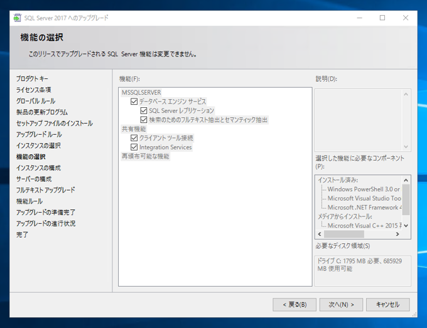Click components list scroll left arrow

(x=320, y=234)
